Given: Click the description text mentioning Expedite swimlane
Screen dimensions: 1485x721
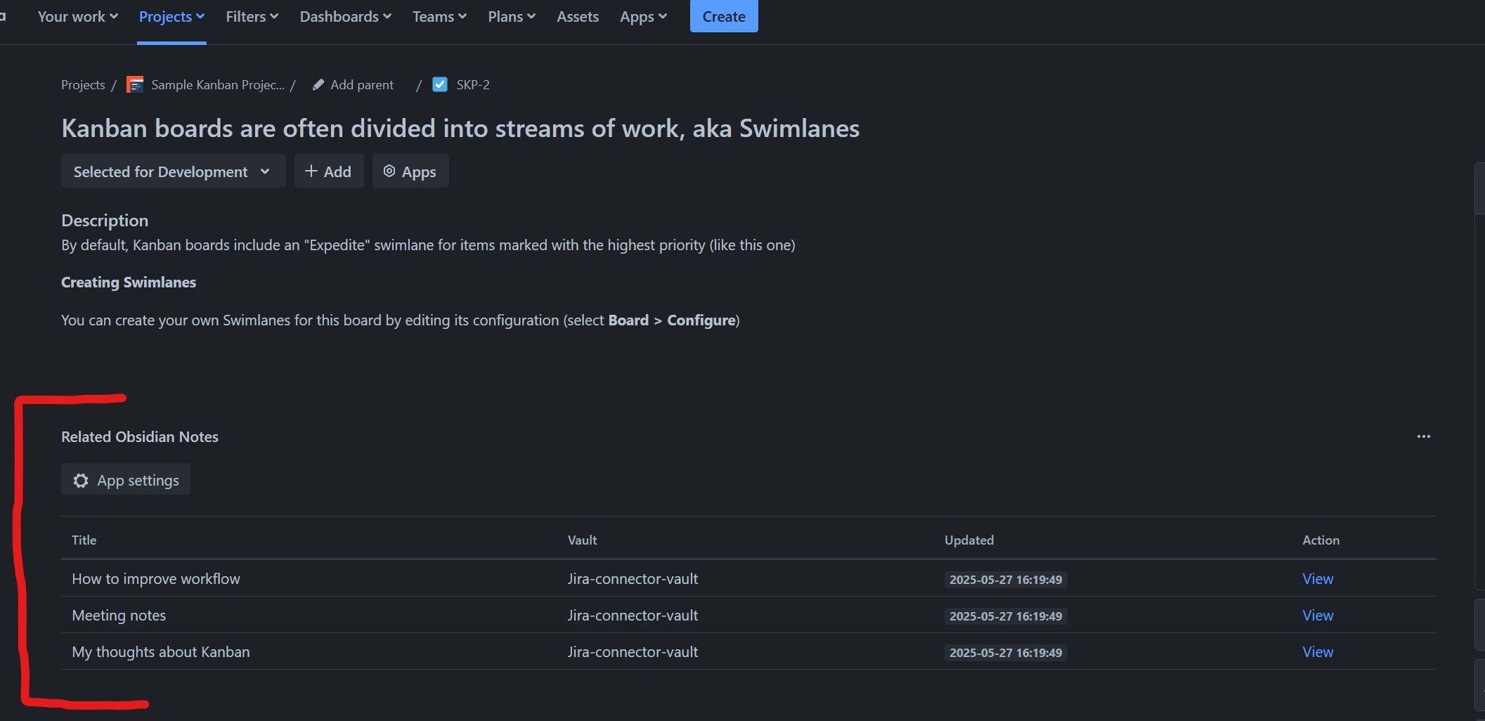Looking at the screenshot, I should 428,245.
